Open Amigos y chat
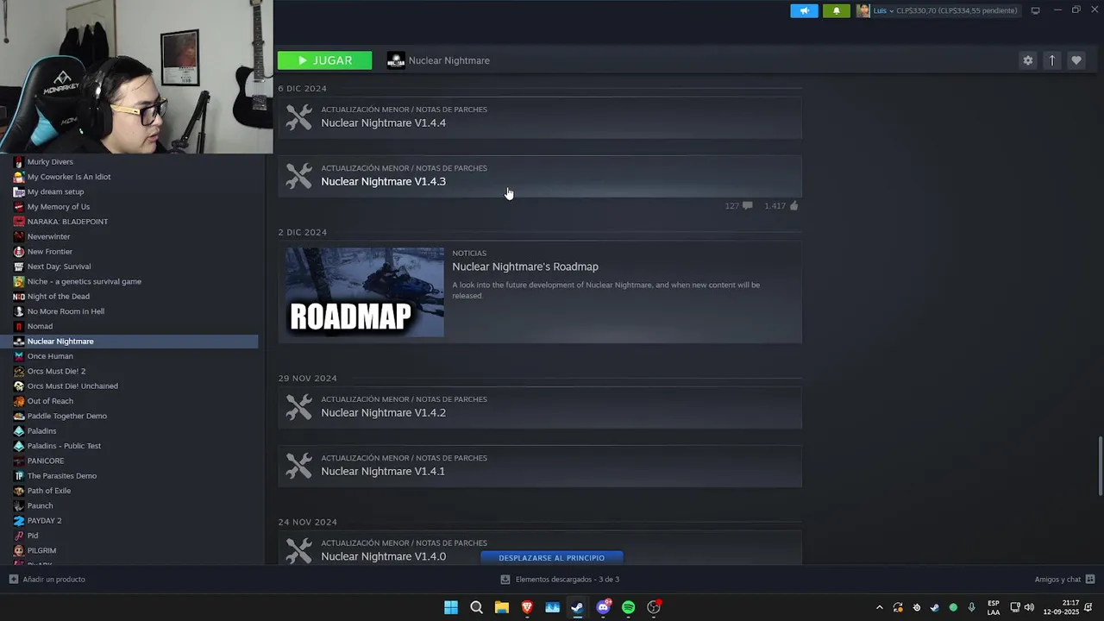The width and height of the screenshot is (1104, 621). tap(1064, 580)
